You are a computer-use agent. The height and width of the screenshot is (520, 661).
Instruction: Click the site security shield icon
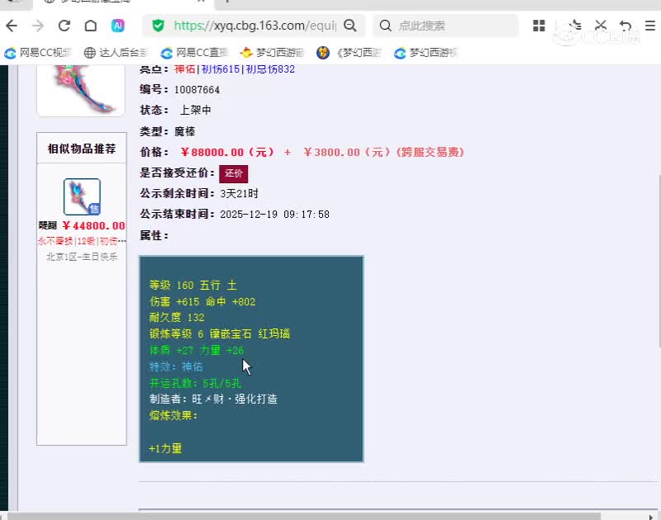pyautogui.click(x=158, y=26)
